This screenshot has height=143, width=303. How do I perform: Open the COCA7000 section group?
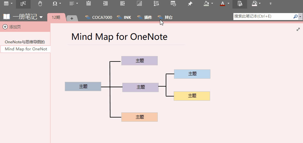99,18
